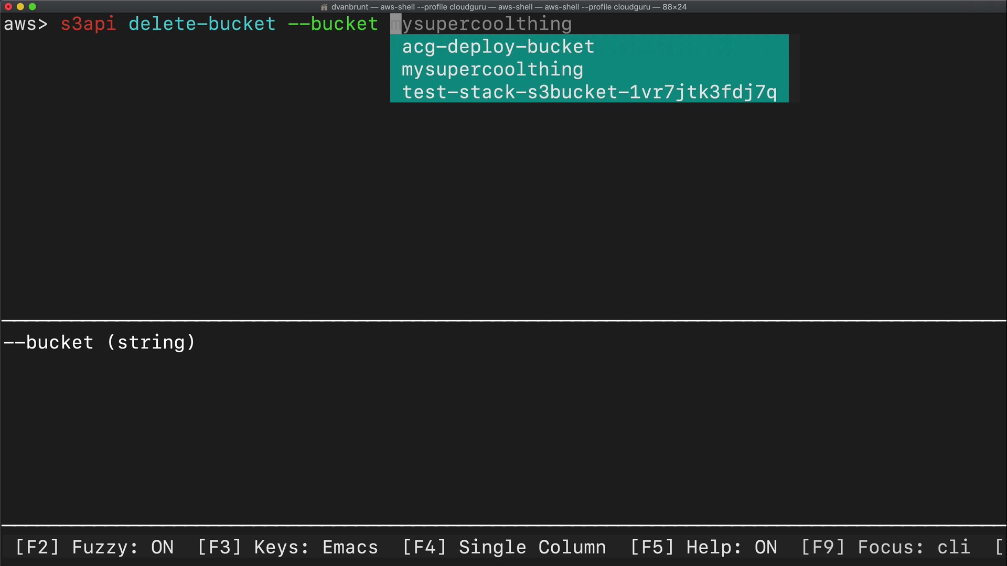The height and width of the screenshot is (566, 1007).
Task: Click the --bucket option in command line
Action: tap(333, 24)
